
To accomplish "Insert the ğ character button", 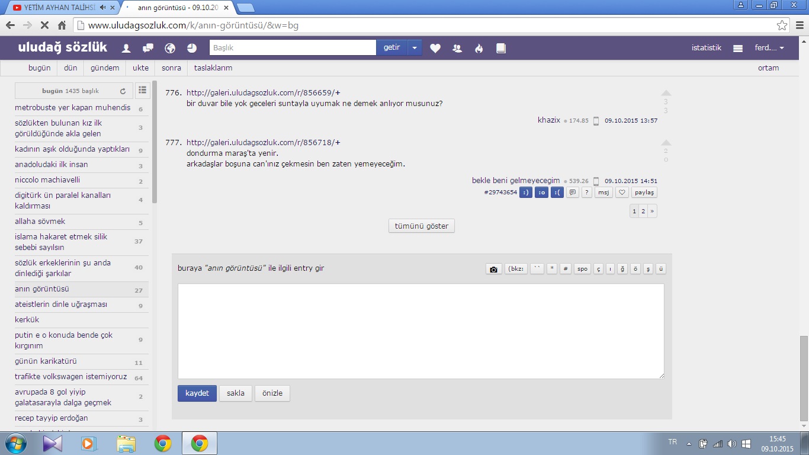I will click(x=622, y=269).
